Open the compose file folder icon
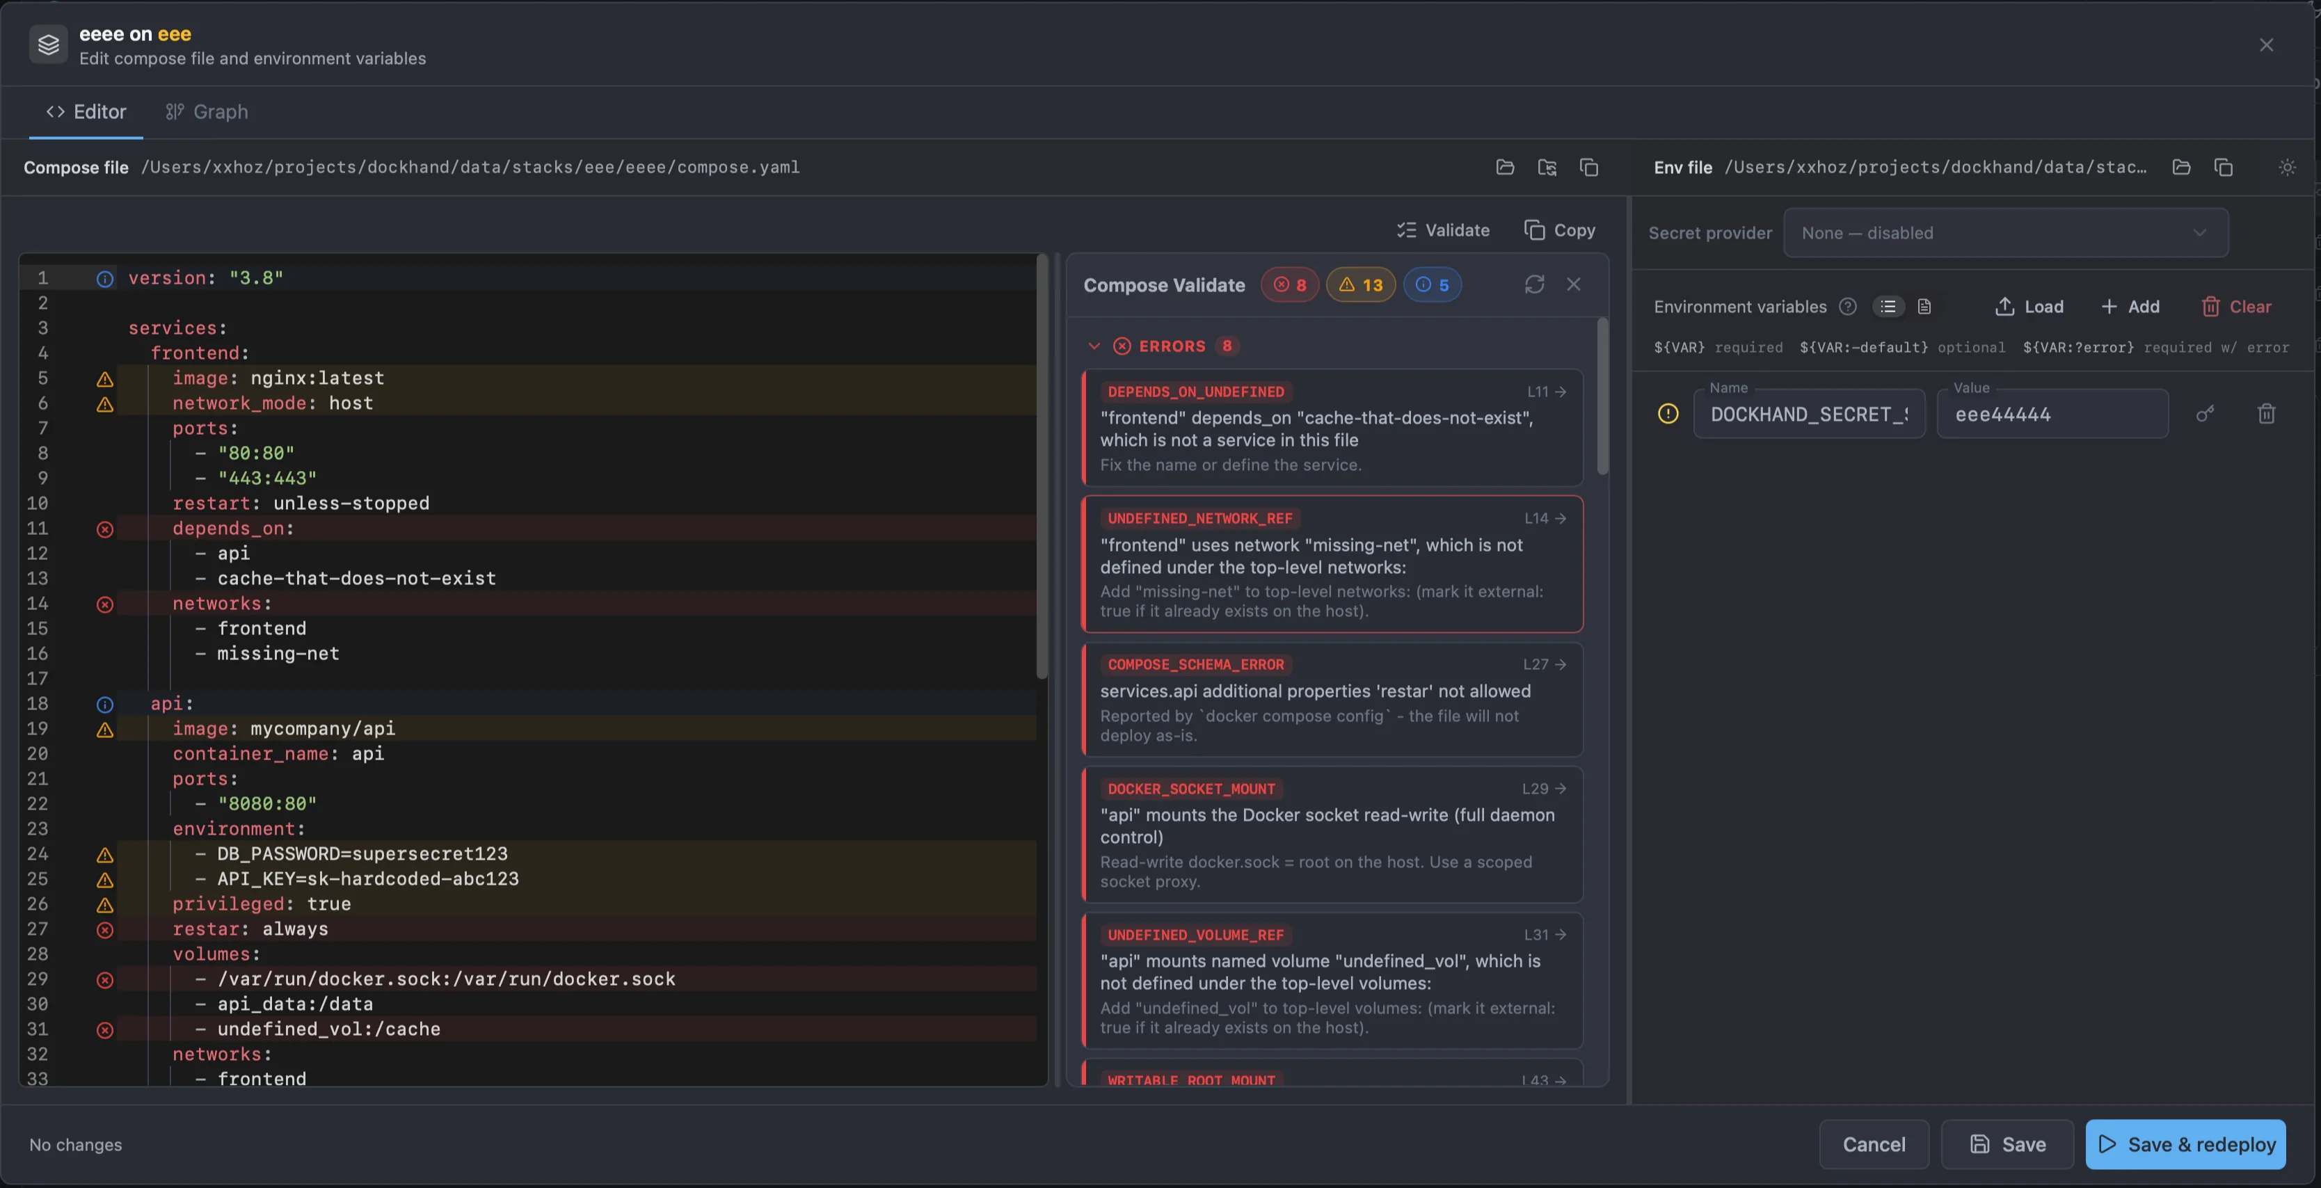 point(1505,168)
